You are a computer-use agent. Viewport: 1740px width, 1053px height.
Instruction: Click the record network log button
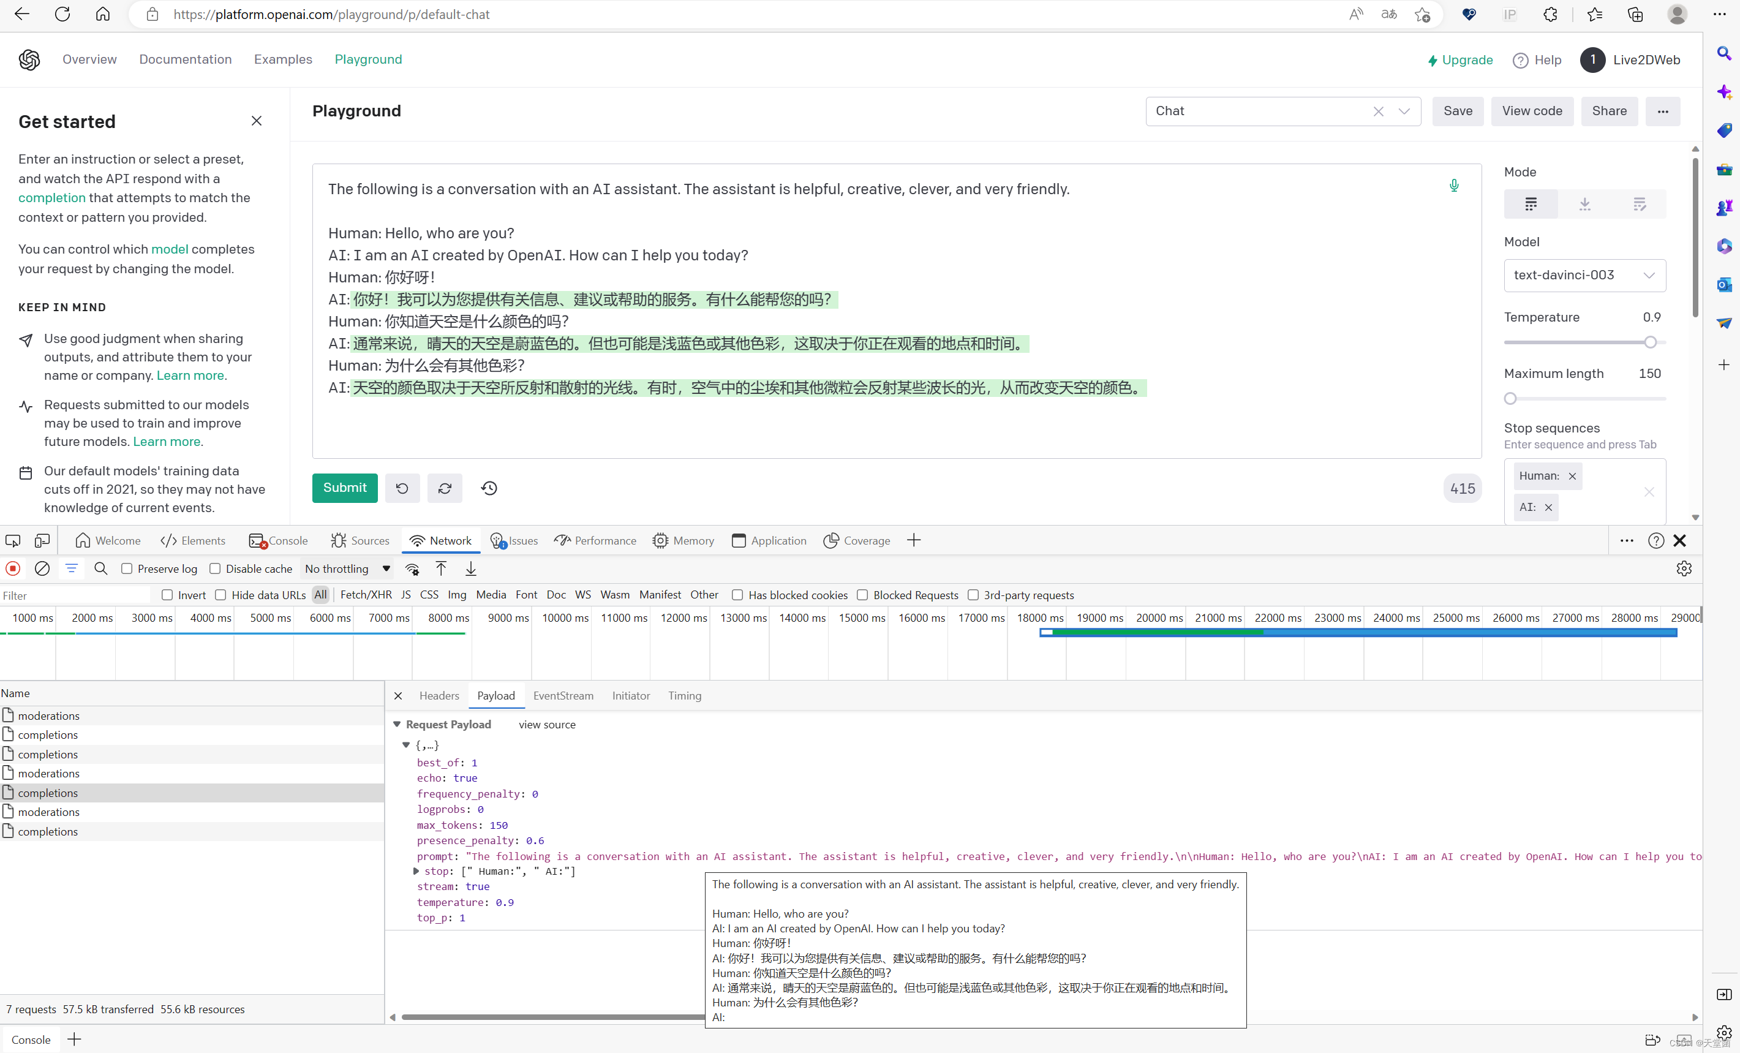point(13,568)
